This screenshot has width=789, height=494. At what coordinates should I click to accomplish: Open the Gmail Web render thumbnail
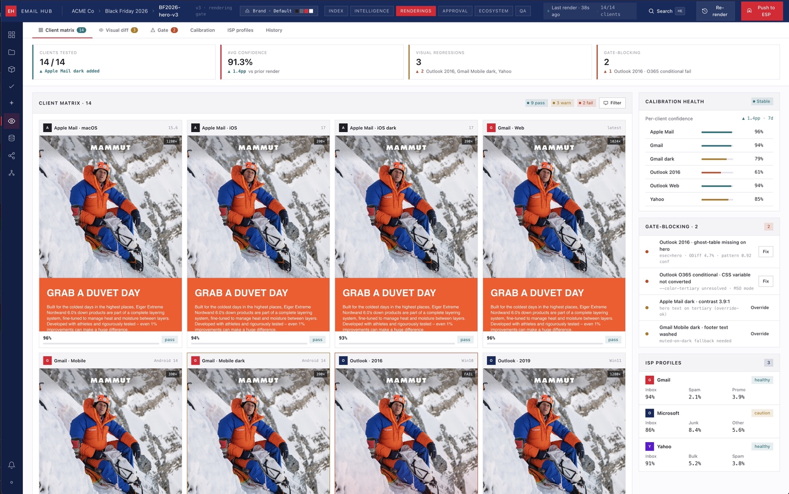point(554,233)
